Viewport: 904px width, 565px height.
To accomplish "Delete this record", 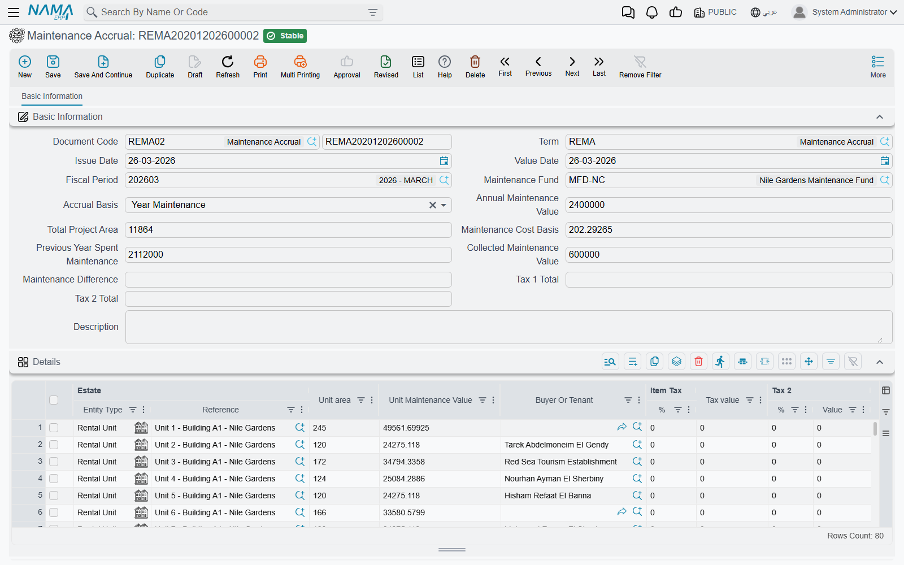I will click(x=475, y=67).
